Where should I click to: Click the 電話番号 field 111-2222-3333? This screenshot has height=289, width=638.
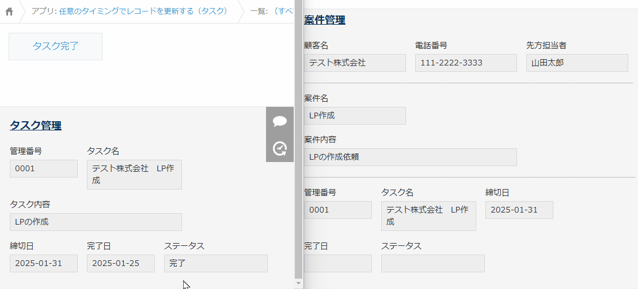[465, 63]
